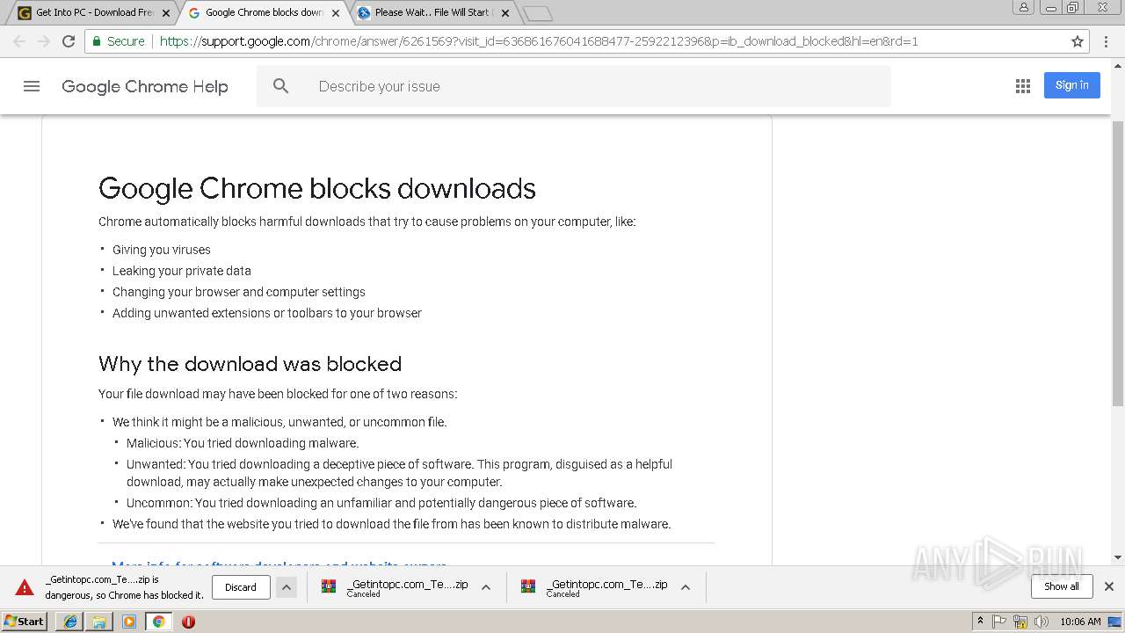Click Show all downloads
Image resolution: width=1125 pixels, height=633 pixels.
pos(1062,586)
